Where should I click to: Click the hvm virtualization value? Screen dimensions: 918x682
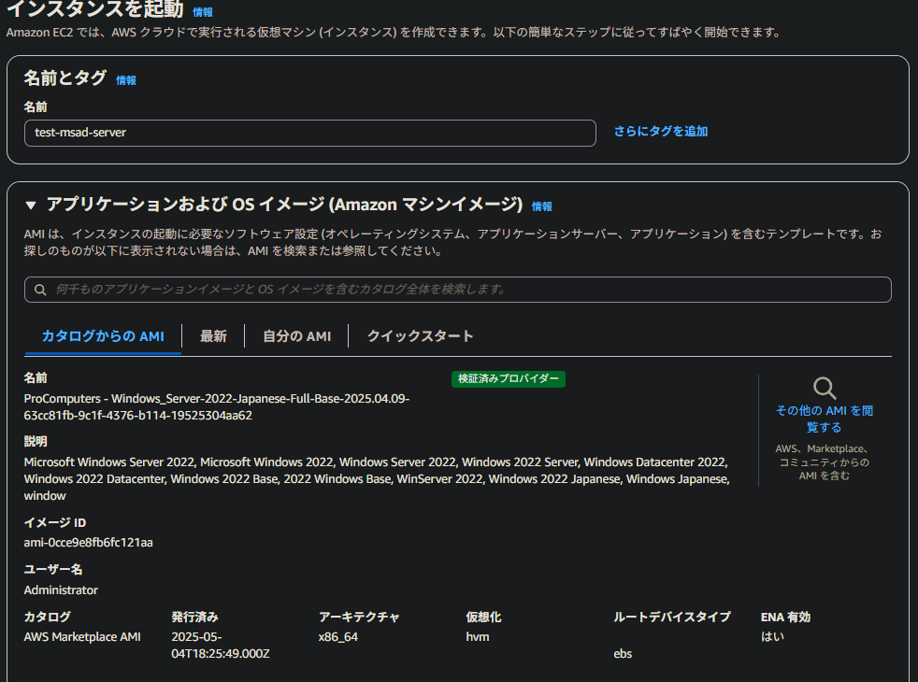[478, 636]
